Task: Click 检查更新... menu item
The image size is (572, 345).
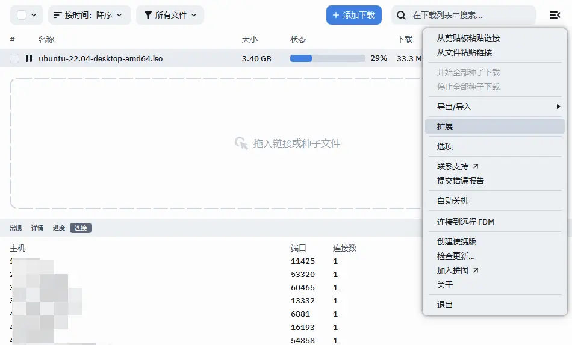Action: (x=495, y=256)
